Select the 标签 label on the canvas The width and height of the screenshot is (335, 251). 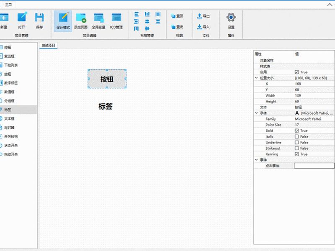pyautogui.click(x=106, y=106)
